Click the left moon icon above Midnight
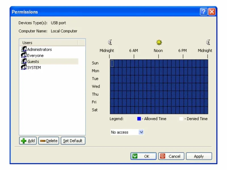 [110, 42]
